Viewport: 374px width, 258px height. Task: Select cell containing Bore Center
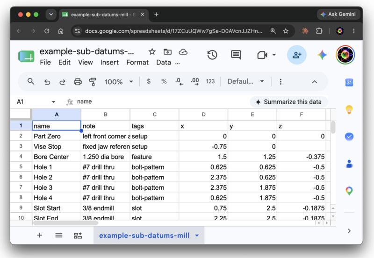pyautogui.click(x=57, y=157)
